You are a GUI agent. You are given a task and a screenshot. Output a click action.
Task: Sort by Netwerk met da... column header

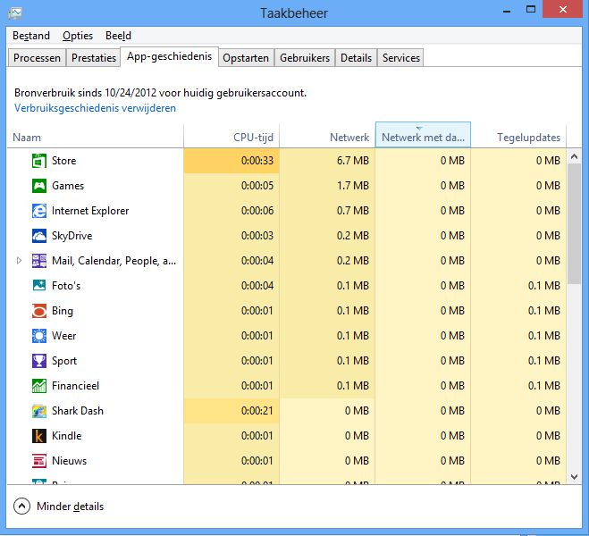click(423, 135)
